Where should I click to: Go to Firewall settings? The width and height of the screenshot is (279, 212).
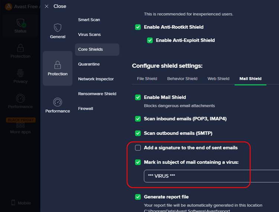tap(86, 109)
